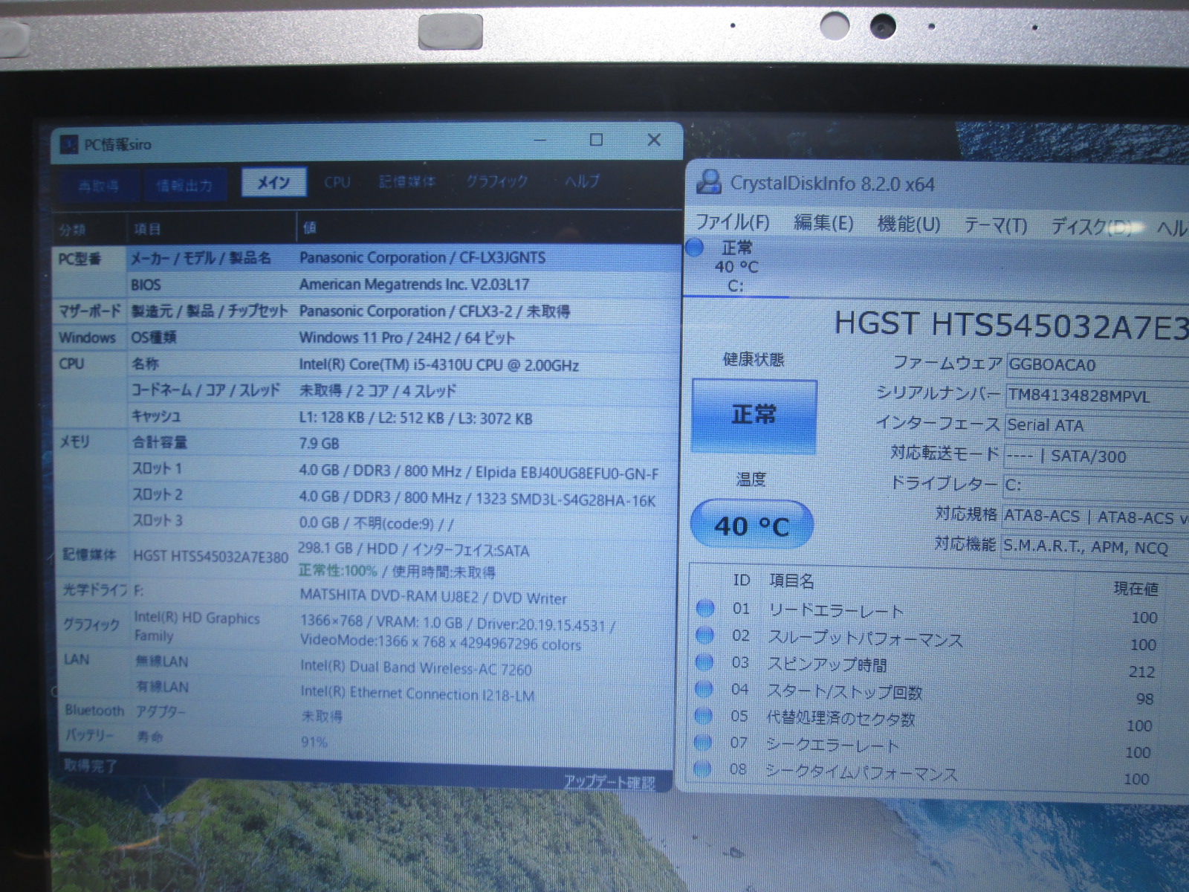Click the status circle for スループットパフォーマンス
Image resolution: width=1189 pixels, height=892 pixels.
click(x=704, y=636)
